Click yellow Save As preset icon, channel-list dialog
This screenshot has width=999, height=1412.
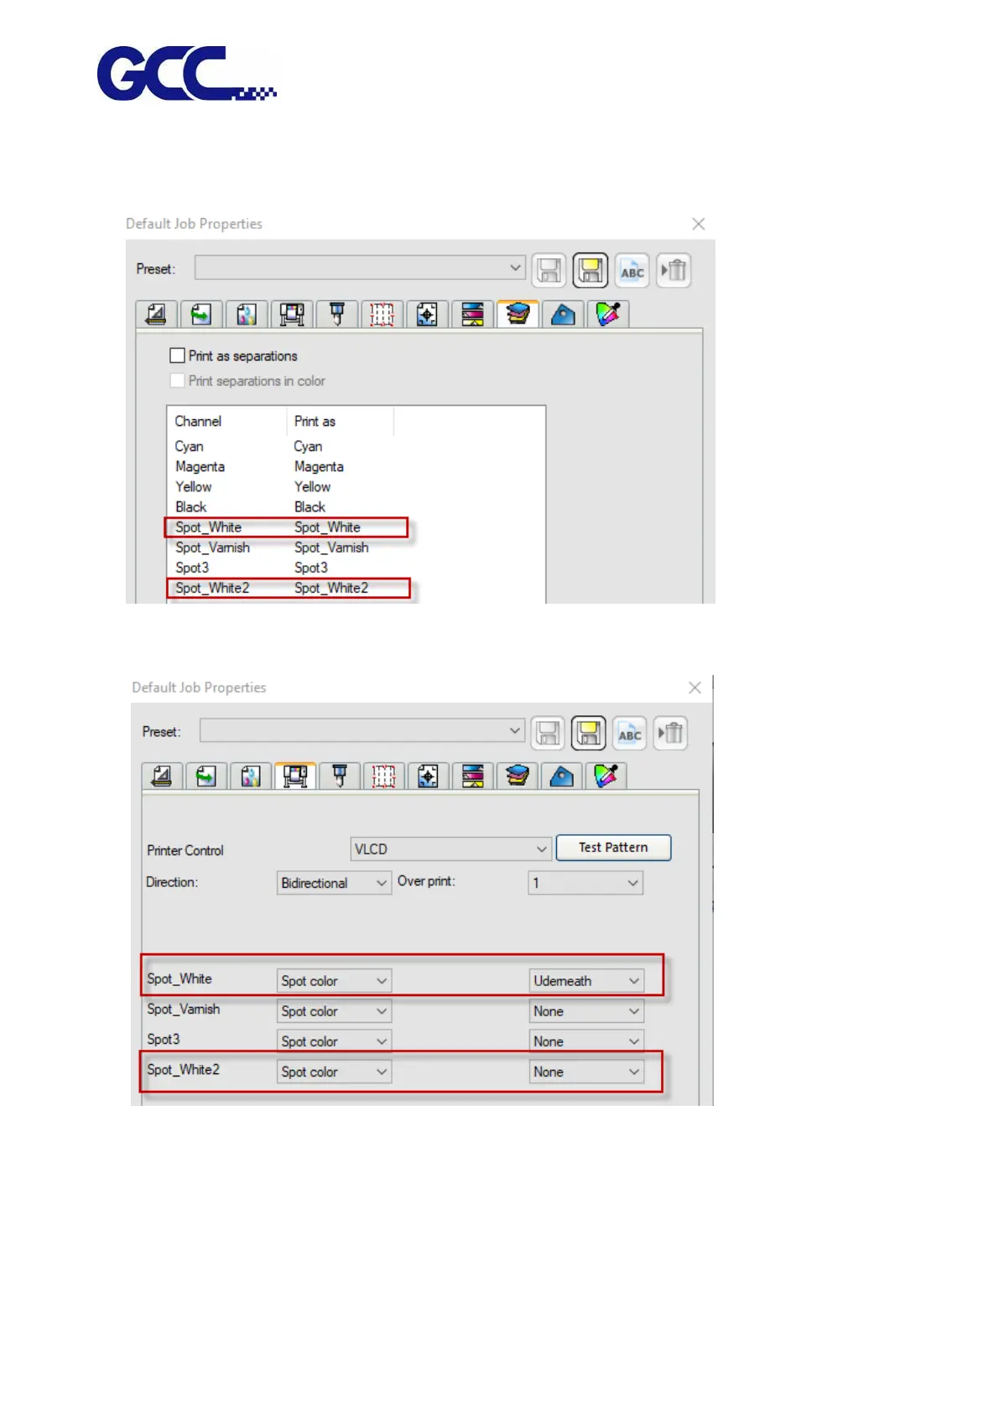coord(591,270)
